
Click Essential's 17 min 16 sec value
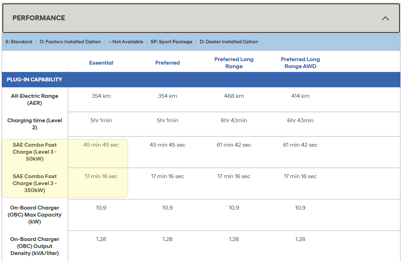101,176
